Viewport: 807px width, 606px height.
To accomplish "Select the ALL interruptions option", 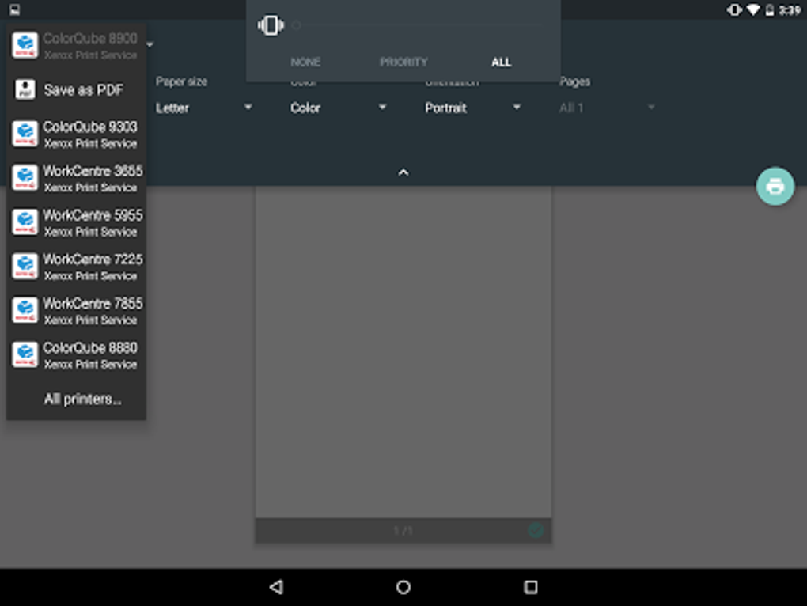I will (x=502, y=62).
